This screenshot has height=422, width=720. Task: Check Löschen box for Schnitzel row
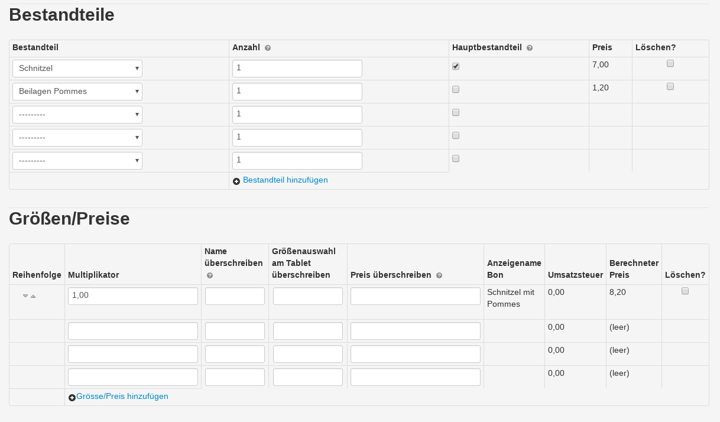670,63
